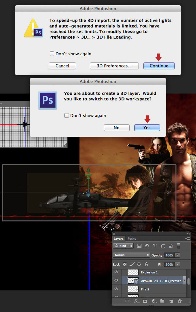
Task: Add a layer mask
Action: pos(145,301)
